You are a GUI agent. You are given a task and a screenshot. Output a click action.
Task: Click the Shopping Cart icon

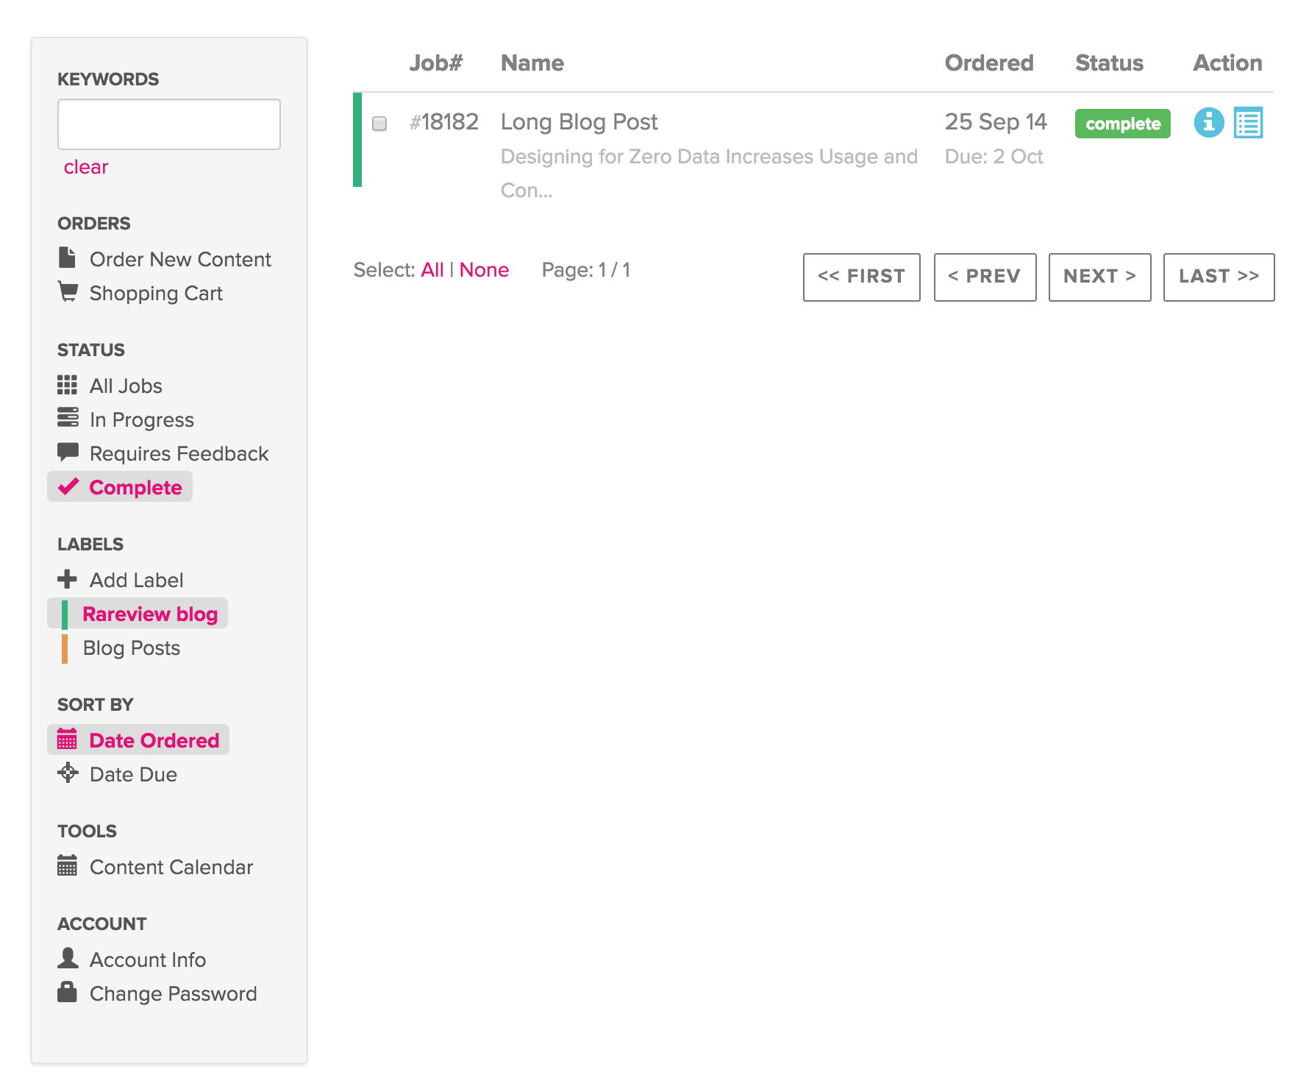click(x=68, y=291)
